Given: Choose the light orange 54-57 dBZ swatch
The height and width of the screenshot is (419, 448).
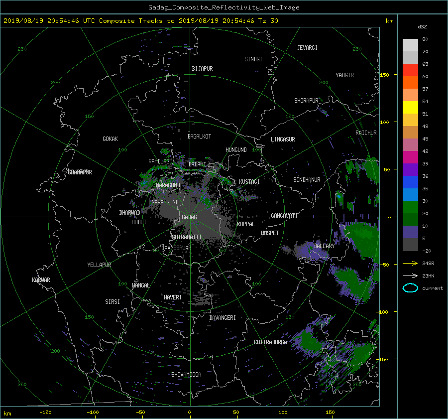Looking at the screenshot, I should pos(410,95).
